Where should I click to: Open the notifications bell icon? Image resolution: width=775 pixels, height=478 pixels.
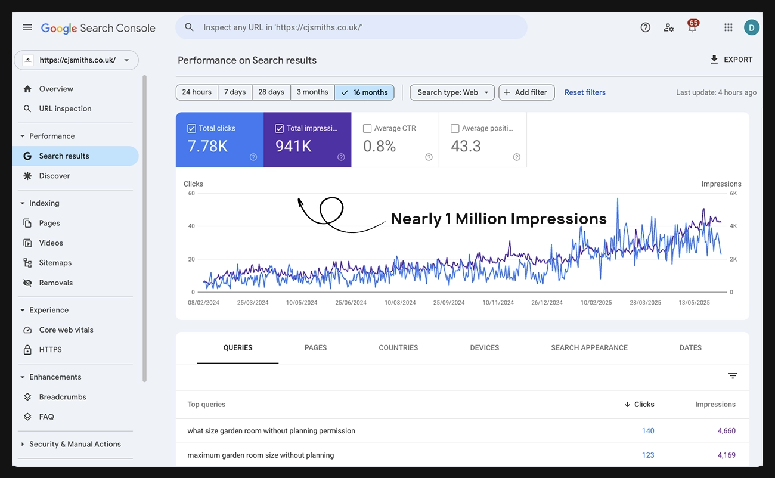pos(692,27)
